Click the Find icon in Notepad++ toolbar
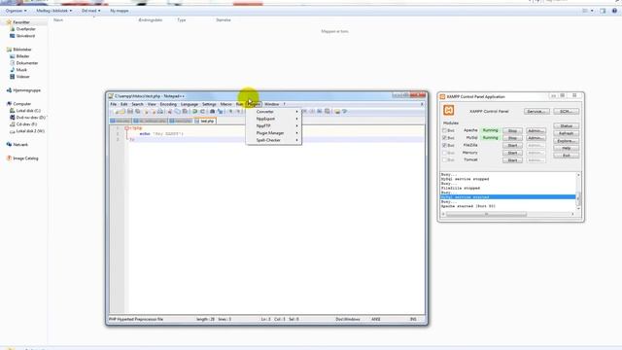Image resolution: width=622 pixels, height=350 pixels. (x=212, y=112)
